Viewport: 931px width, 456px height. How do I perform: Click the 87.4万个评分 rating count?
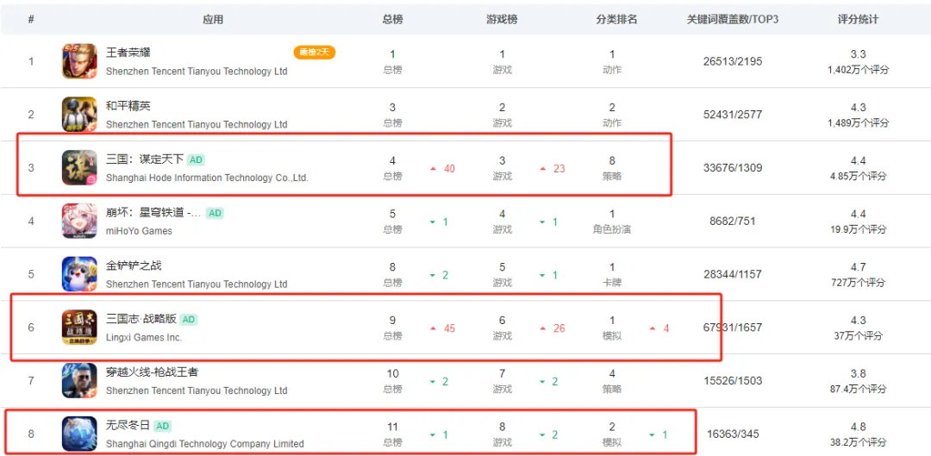point(858,390)
